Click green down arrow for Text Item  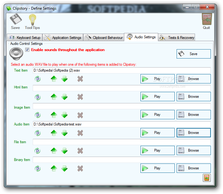coord(64,79)
